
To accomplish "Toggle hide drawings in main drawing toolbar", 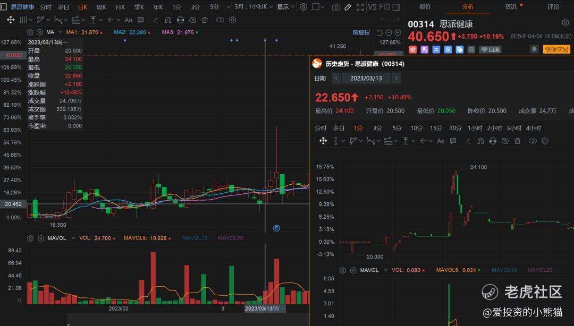I will pyautogui.click(x=192, y=20).
